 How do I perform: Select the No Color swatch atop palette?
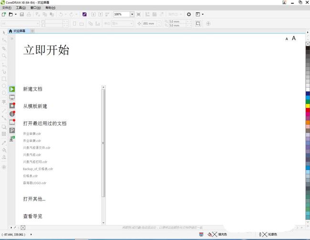[x=308, y=44]
